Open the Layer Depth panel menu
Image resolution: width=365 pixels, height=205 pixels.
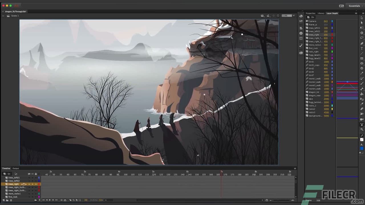click(356, 13)
